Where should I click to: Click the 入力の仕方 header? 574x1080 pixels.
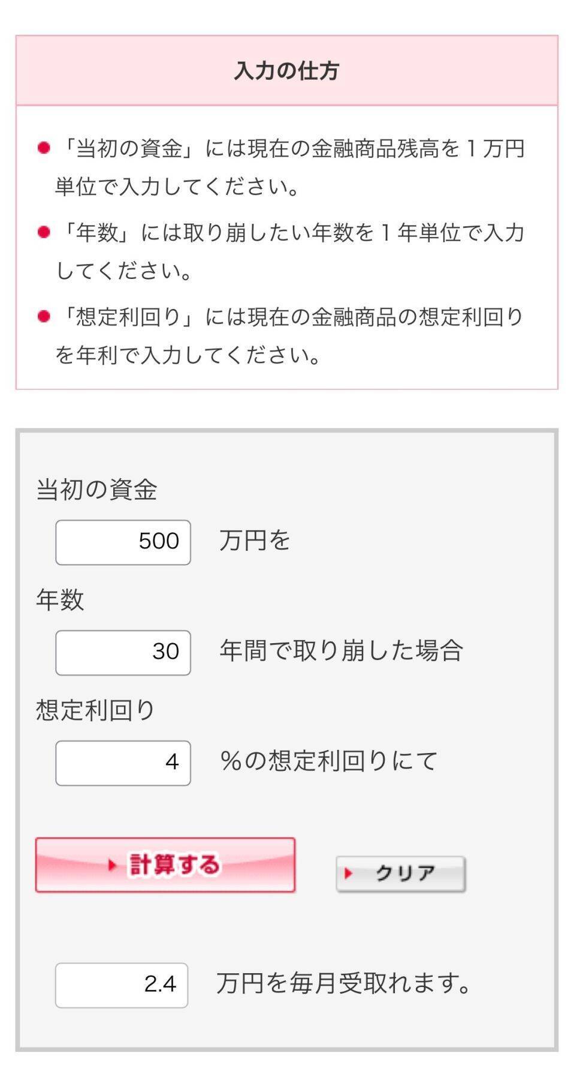click(x=287, y=71)
